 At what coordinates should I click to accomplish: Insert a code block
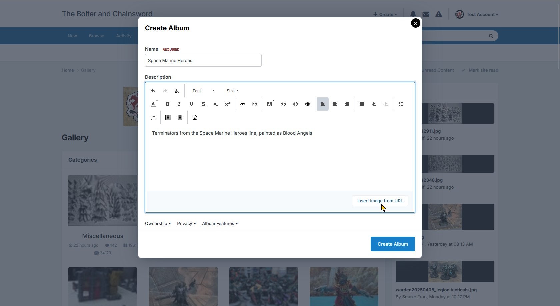[x=296, y=104]
